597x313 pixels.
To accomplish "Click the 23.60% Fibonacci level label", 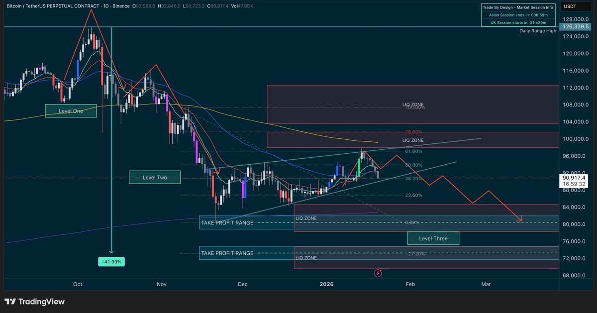I will pos(413,195).
